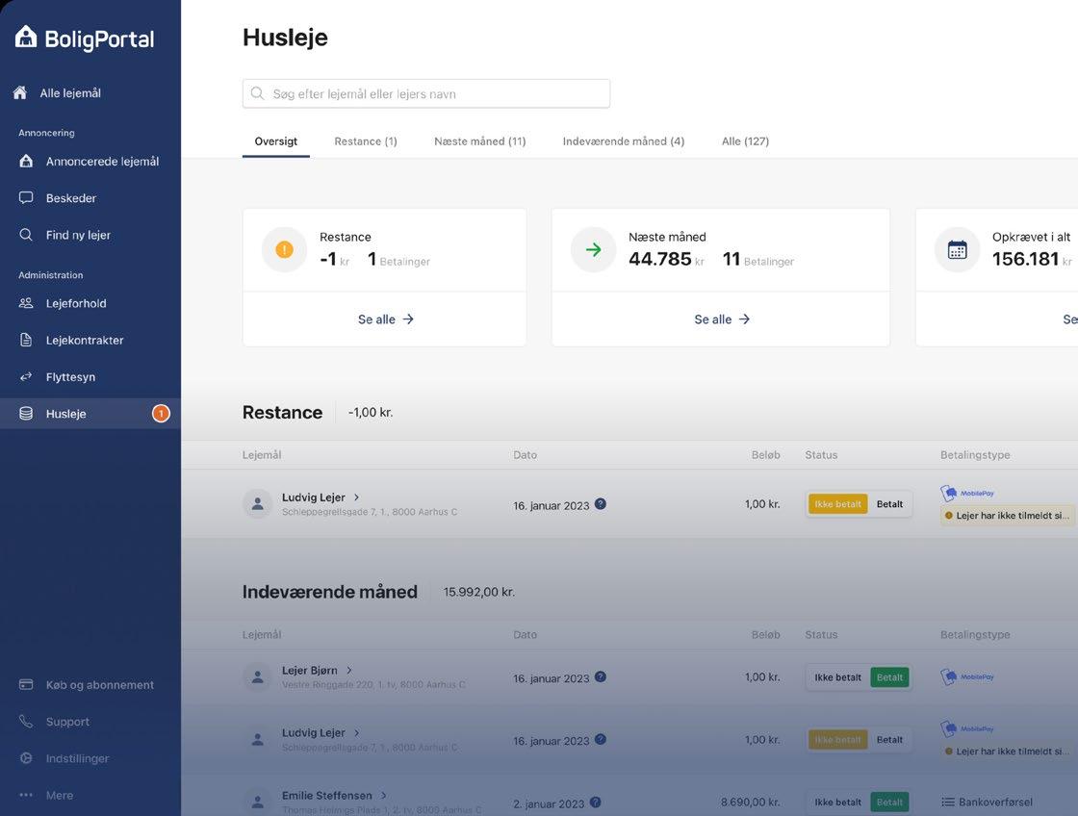The width and height of the screenshot is (1078, 816).
Task: Set Restance Ludvig Lejer to Ikke betalt
Action: [x=837, y=504]
